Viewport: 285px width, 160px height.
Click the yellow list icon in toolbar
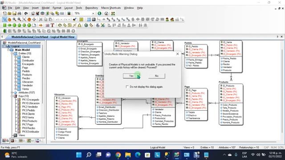81,20
